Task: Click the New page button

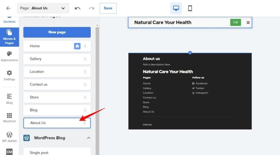Action: pos(57,32)
